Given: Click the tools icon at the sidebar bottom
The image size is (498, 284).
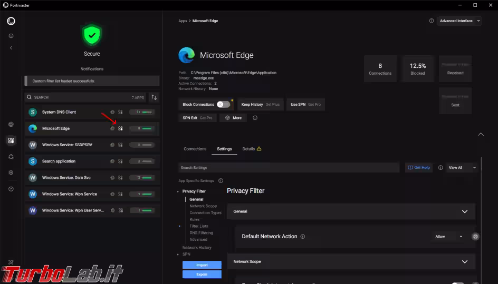Looking at the screenshot, I should coord(11,262).
